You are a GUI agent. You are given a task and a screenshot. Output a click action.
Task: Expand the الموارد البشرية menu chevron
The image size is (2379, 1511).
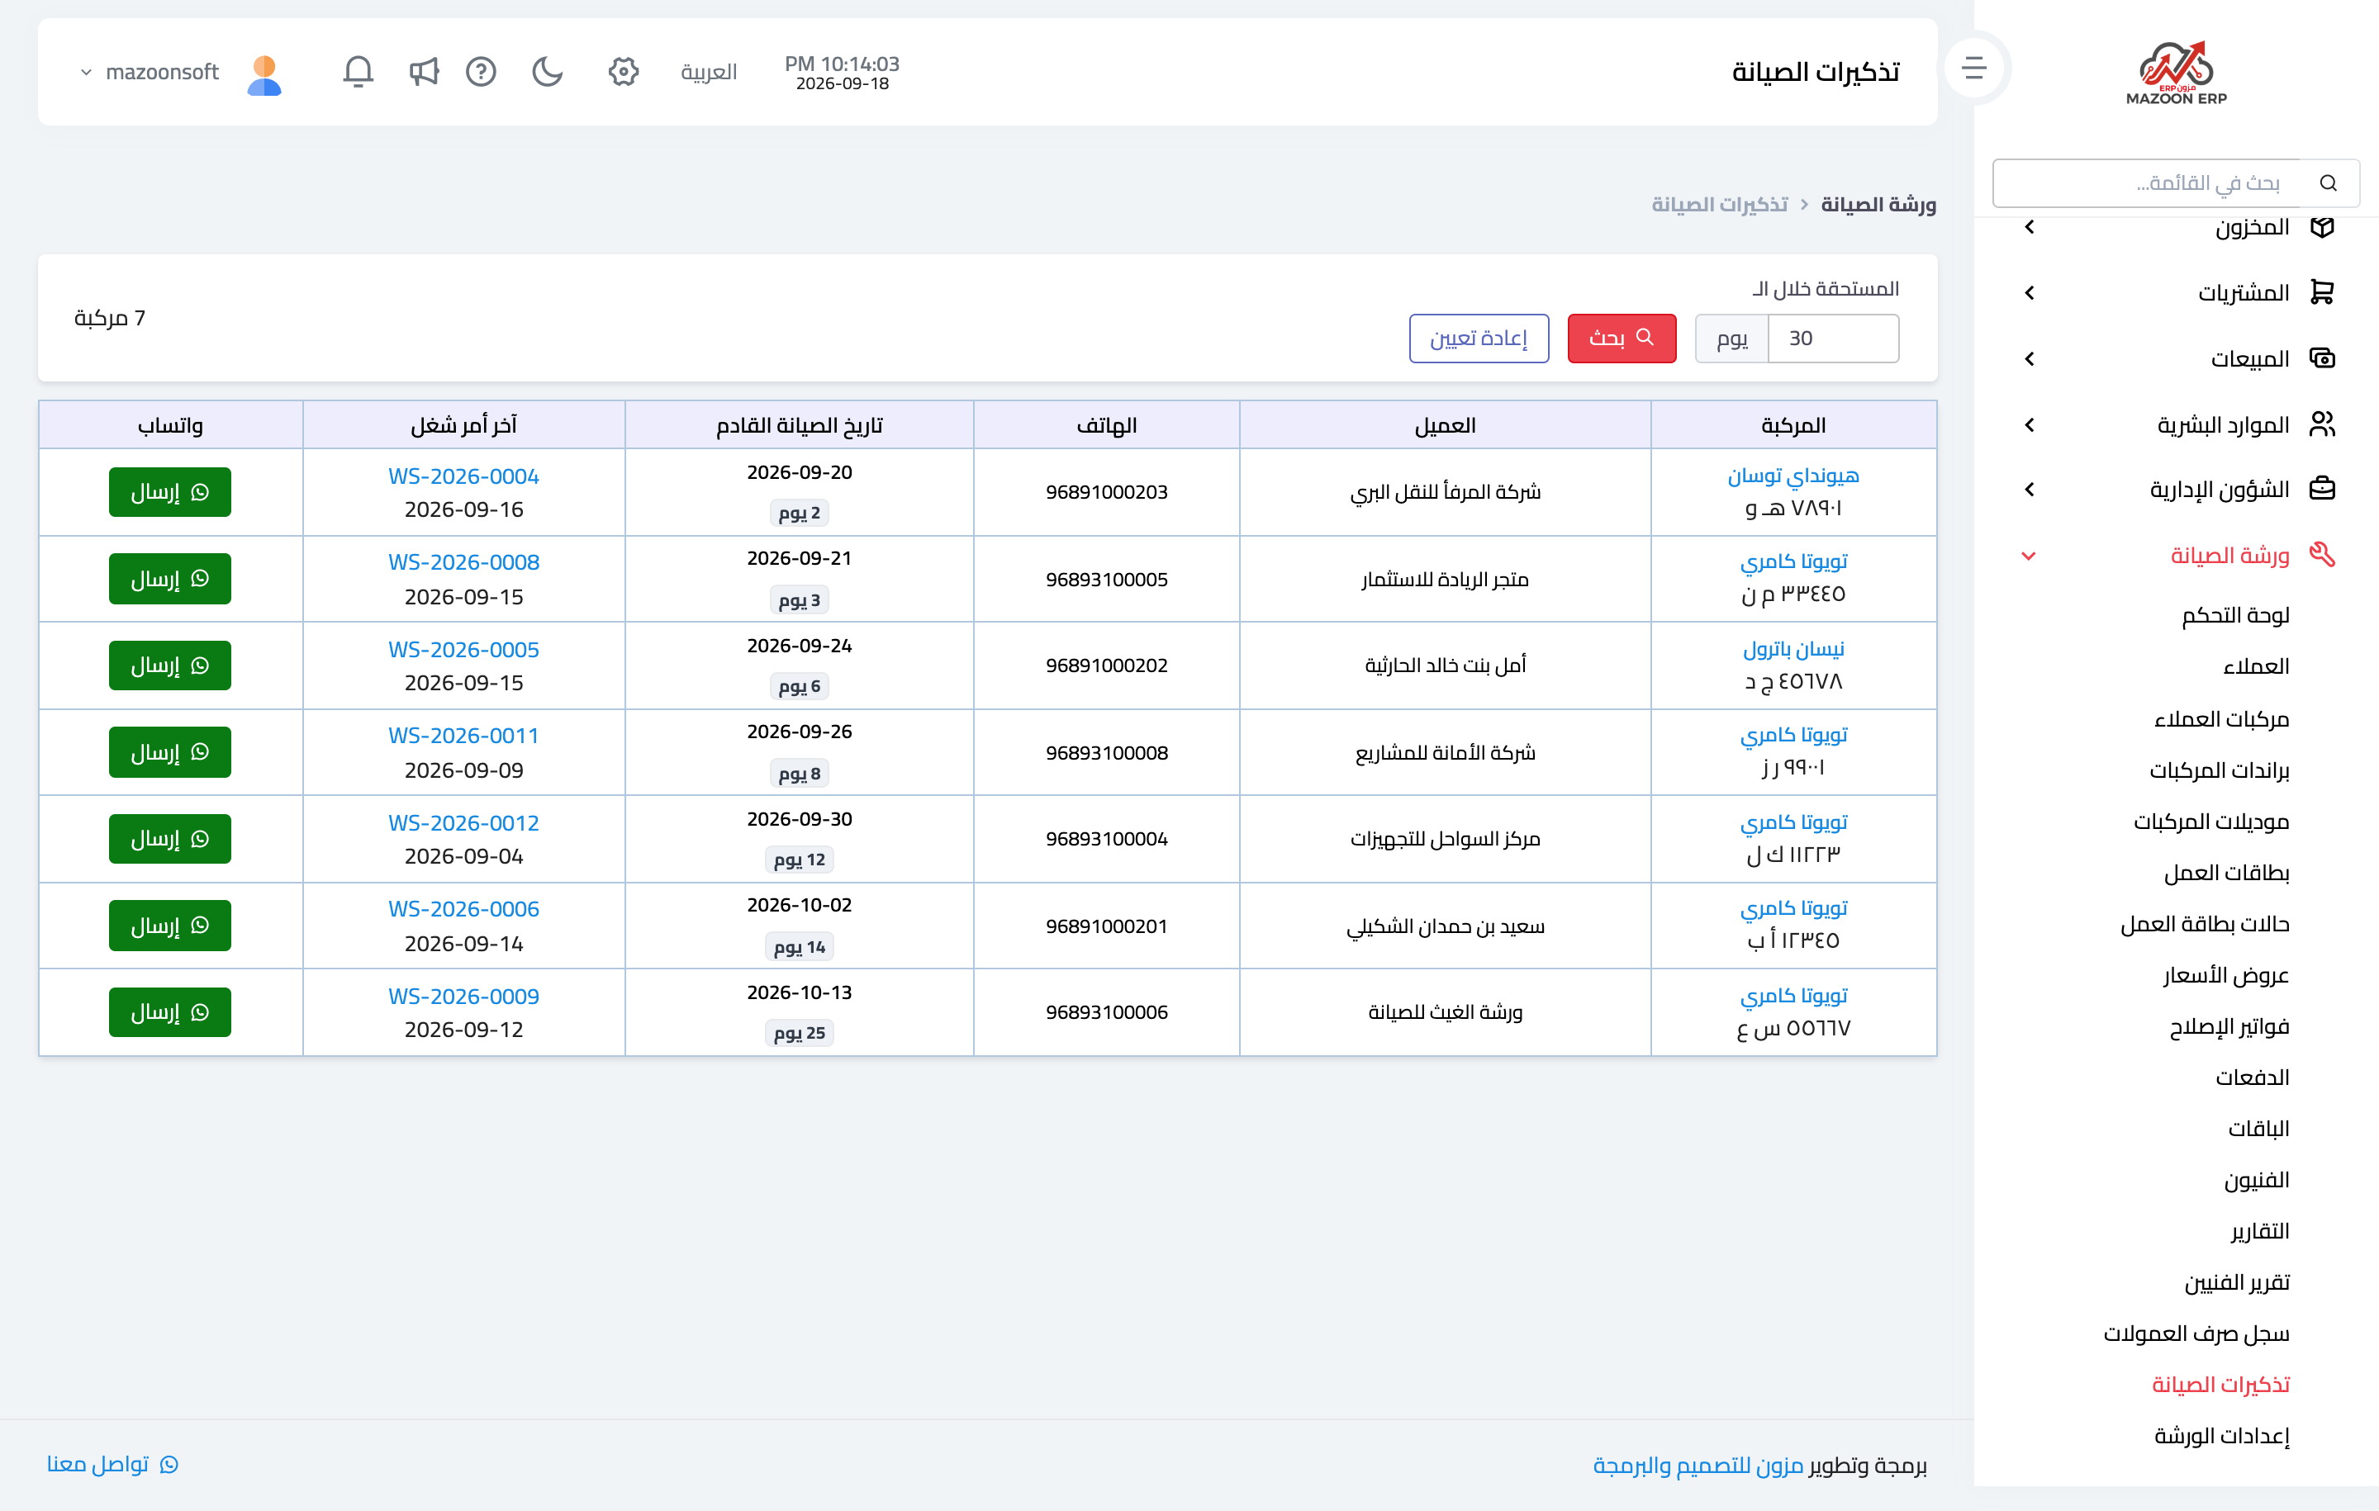point(2030,424)
